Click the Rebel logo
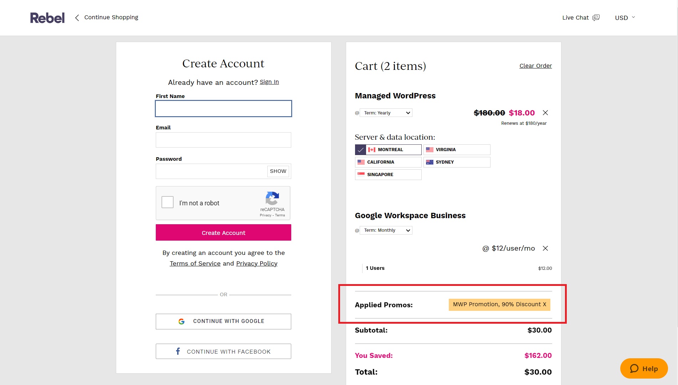678x385 pixels. pyautogui.click(x=47, y=18)
